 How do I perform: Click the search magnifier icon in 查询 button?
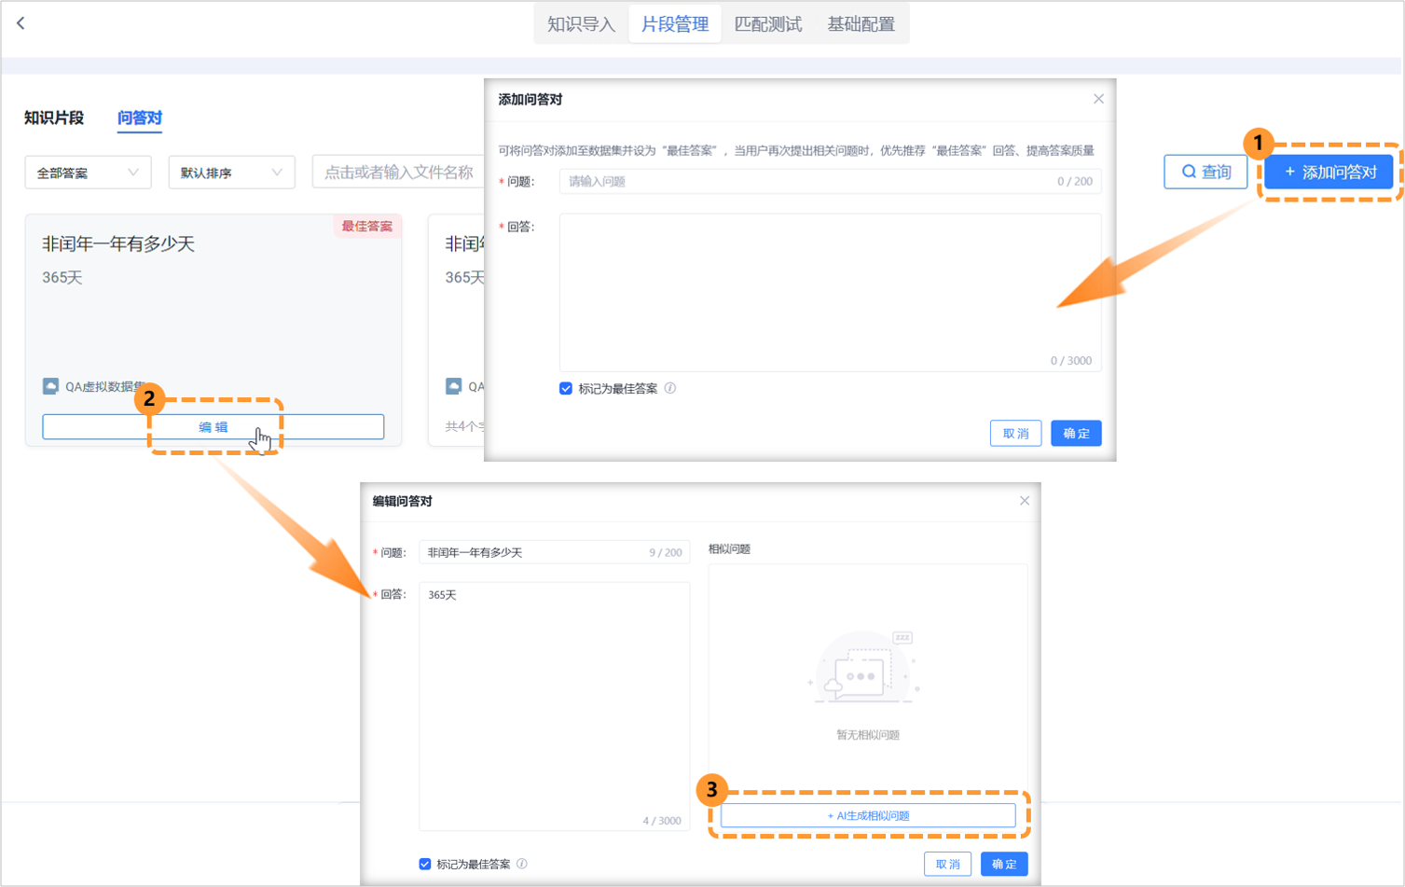click(1190, 172)
